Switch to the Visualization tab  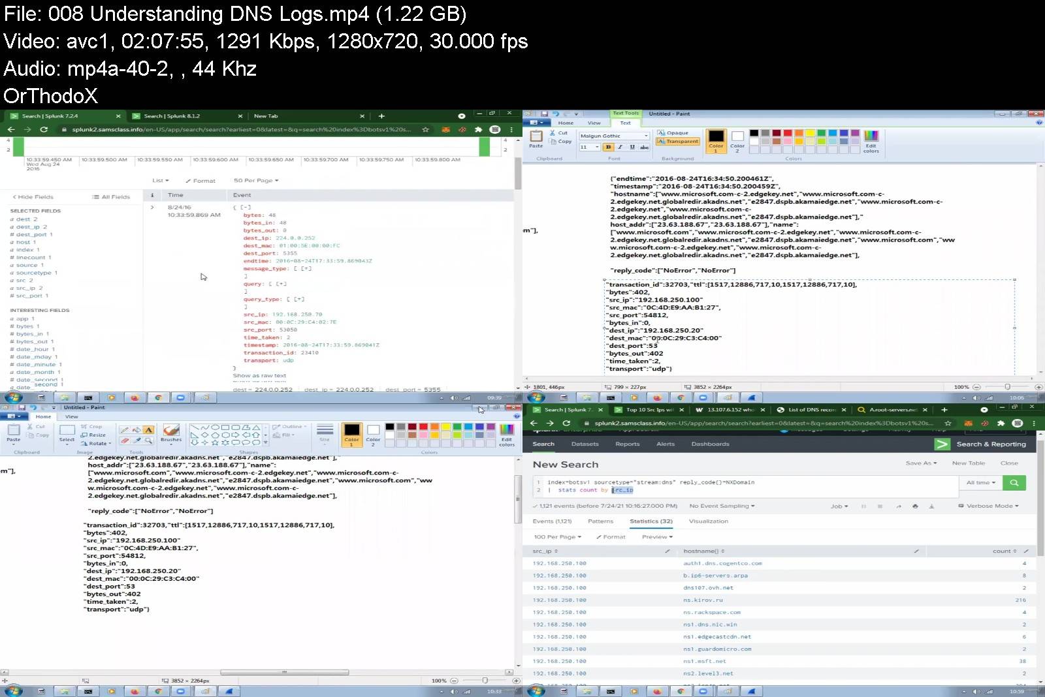[708, 521]
